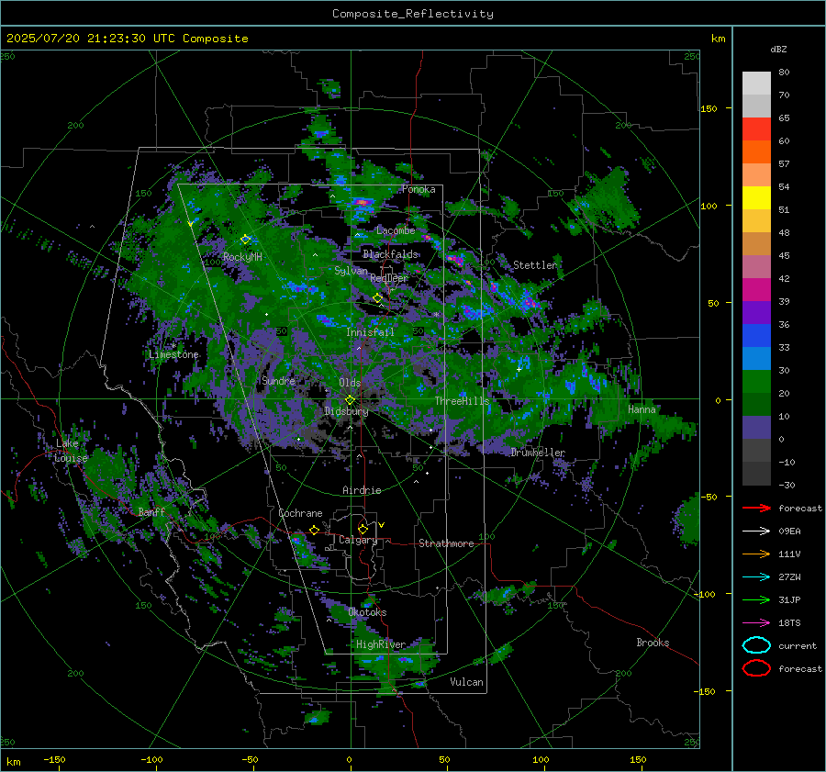The height and width of the screenshot is (772, 826).
Task: Select the magenta 18TS arrow in the legend
Action: 756,623
